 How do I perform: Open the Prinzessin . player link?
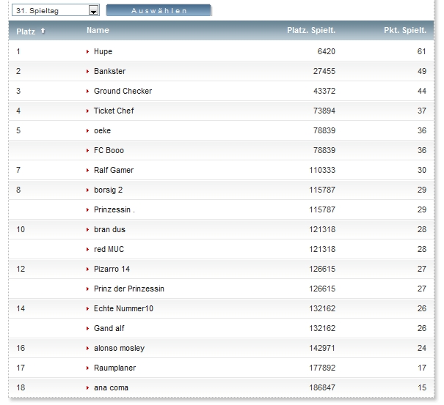click(114, 210)
